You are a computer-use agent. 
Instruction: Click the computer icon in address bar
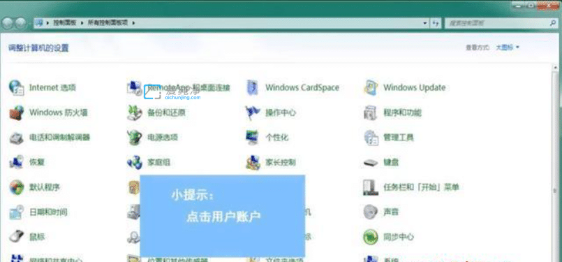coord(39,23)
